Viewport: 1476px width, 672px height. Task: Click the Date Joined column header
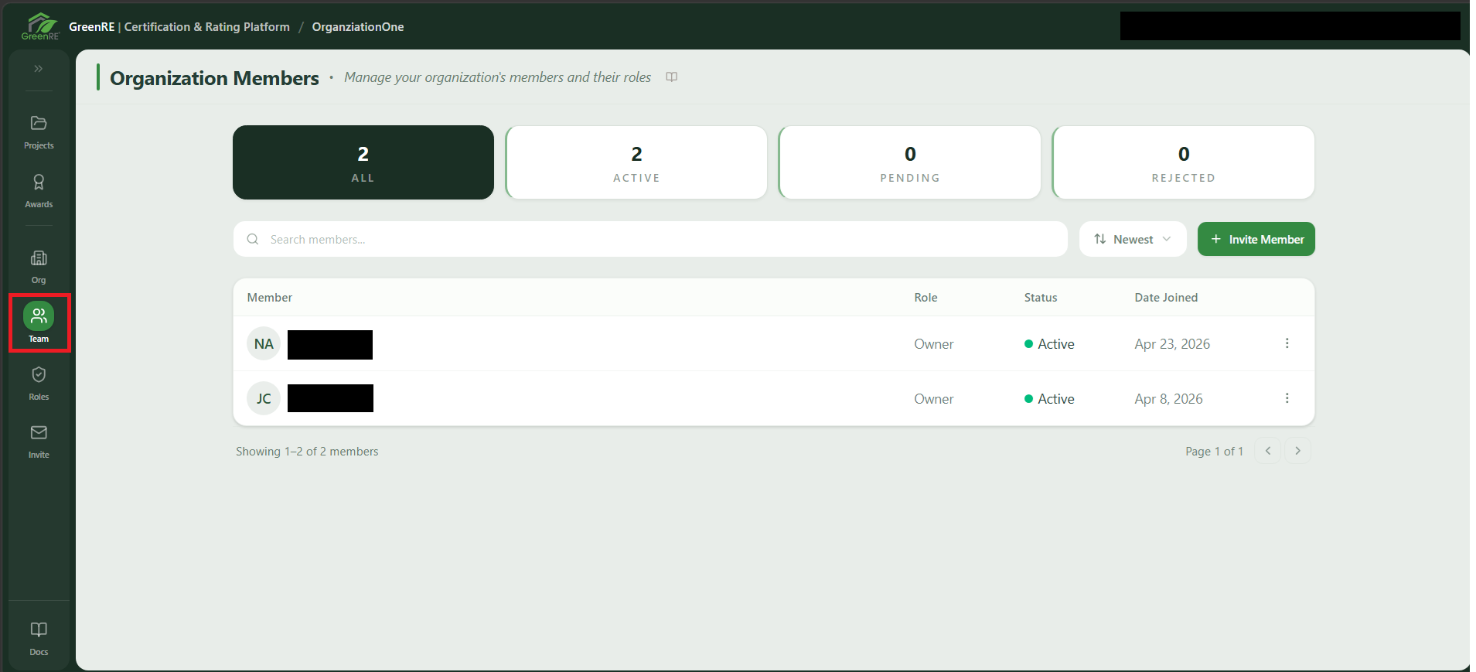(x=1166, y=298)
